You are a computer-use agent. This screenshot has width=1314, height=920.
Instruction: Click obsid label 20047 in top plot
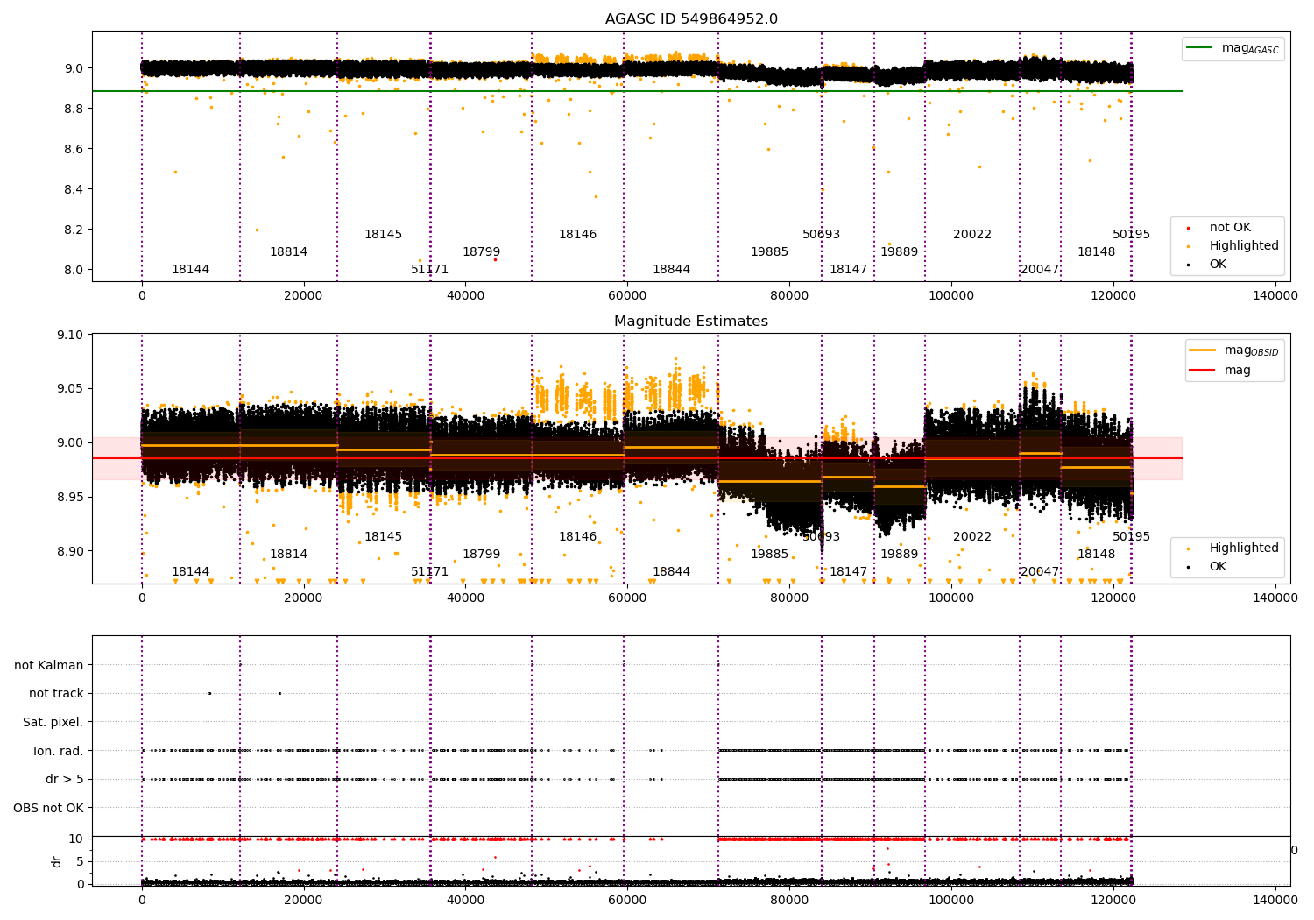click(x=1040, y=270)
